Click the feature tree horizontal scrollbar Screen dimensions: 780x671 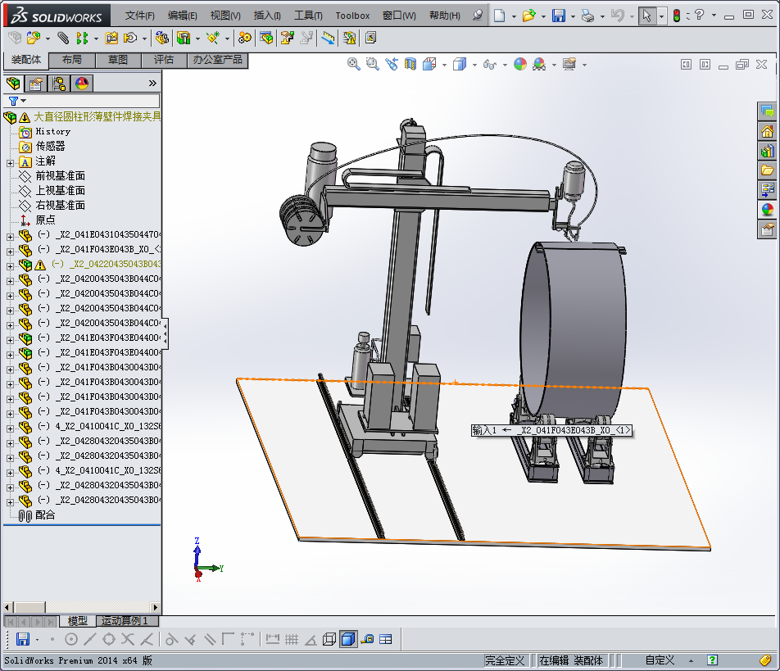(x=82, y=607)
